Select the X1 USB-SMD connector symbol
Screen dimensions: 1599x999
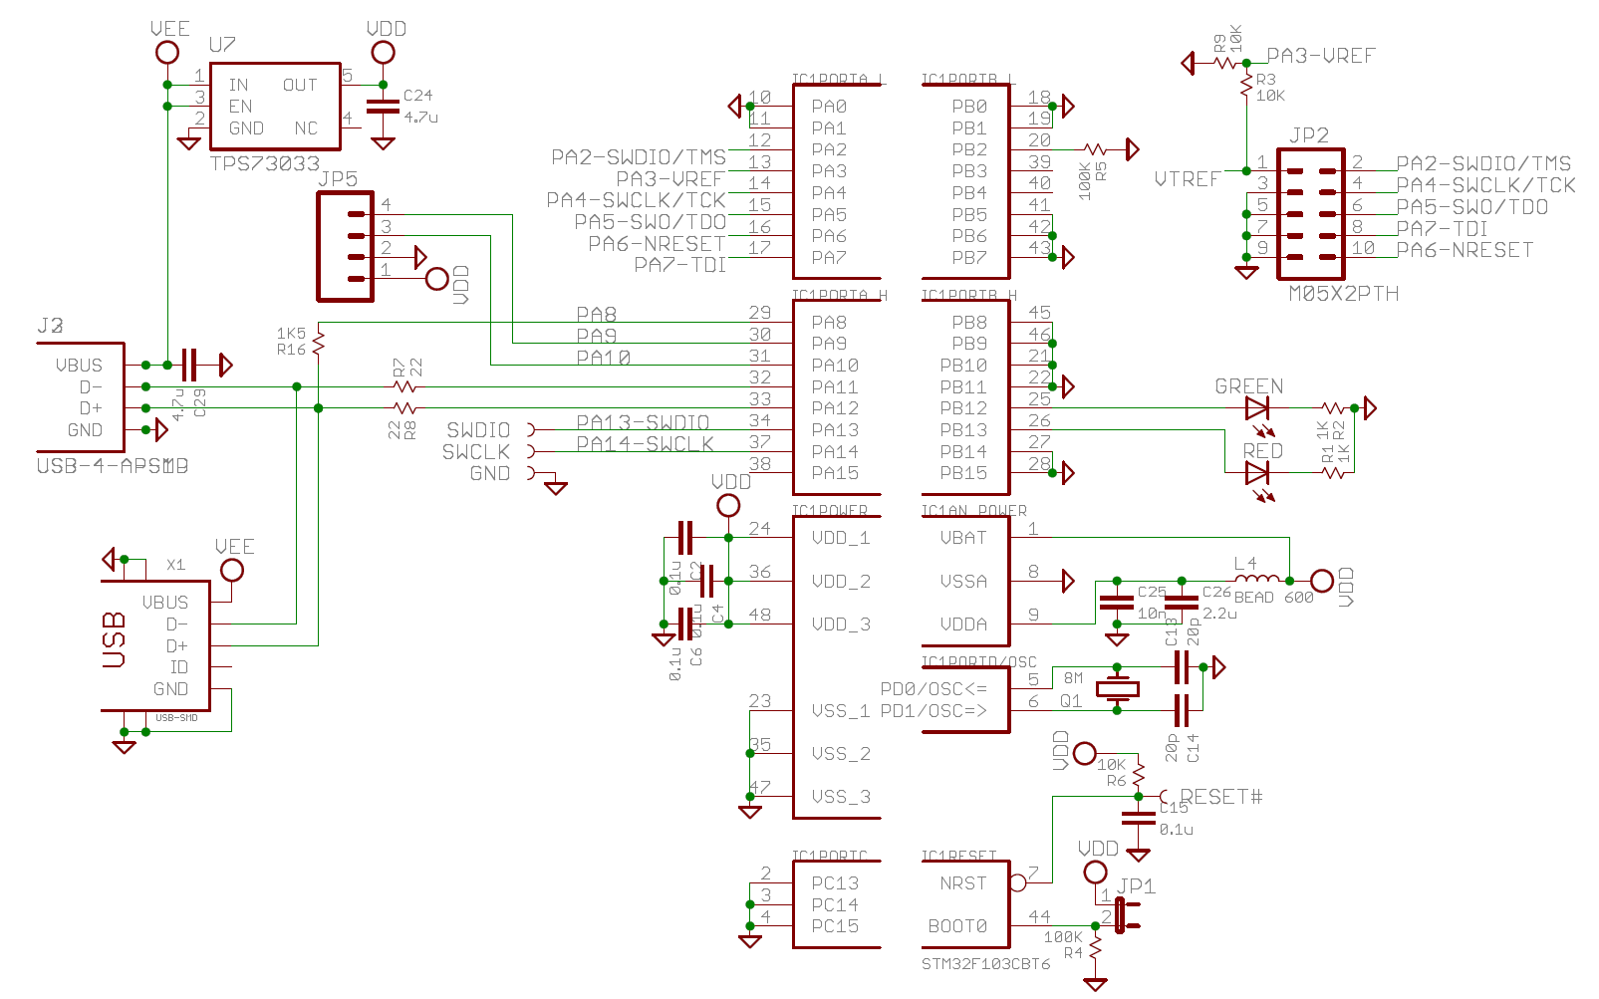coord(155,645)
